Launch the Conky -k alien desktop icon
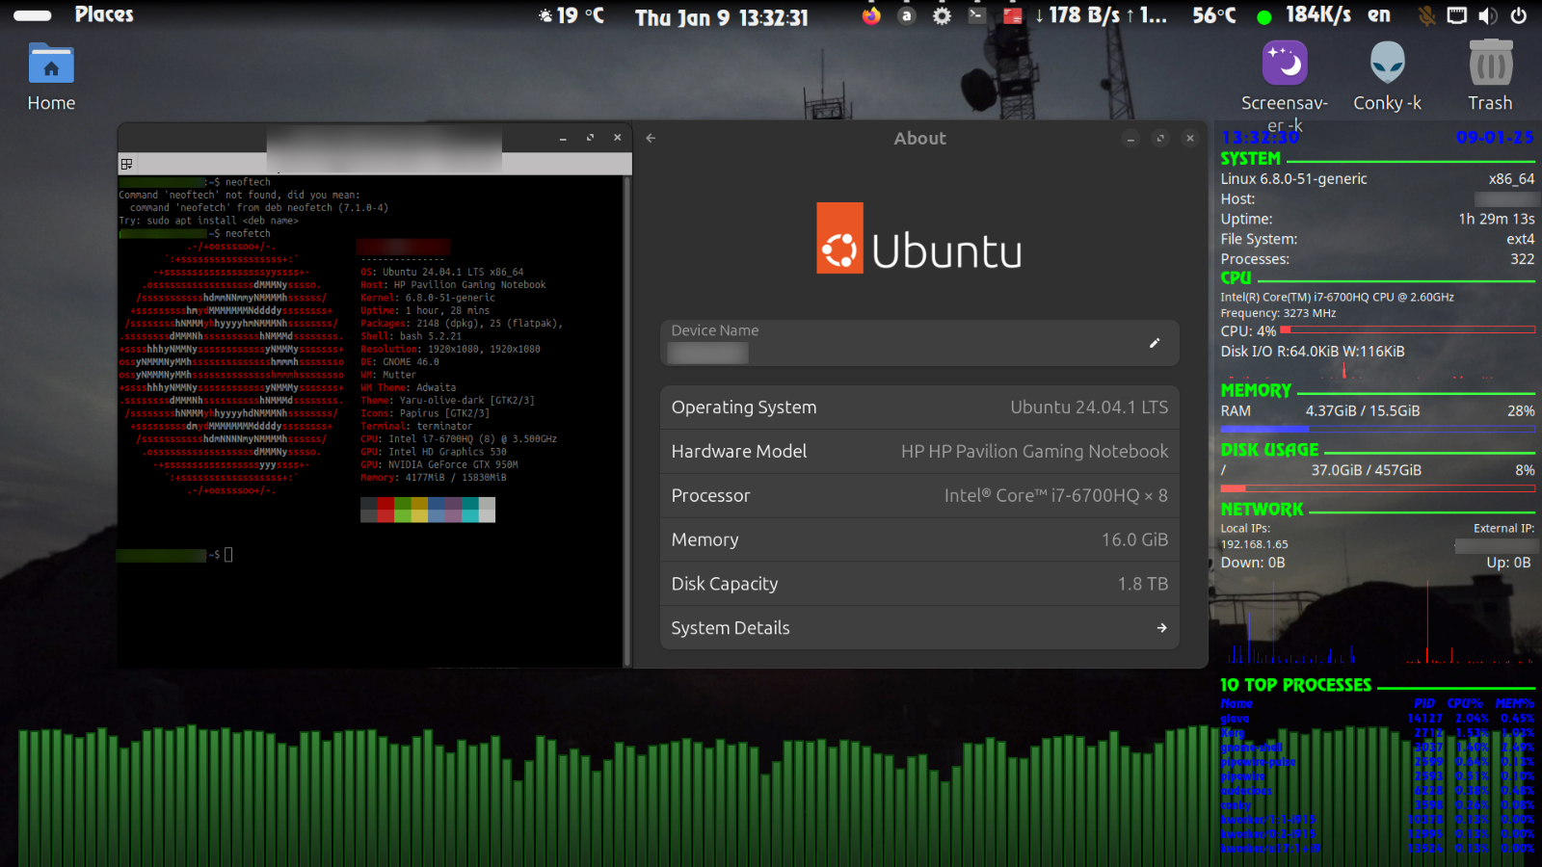 (x=1388, y=77)
